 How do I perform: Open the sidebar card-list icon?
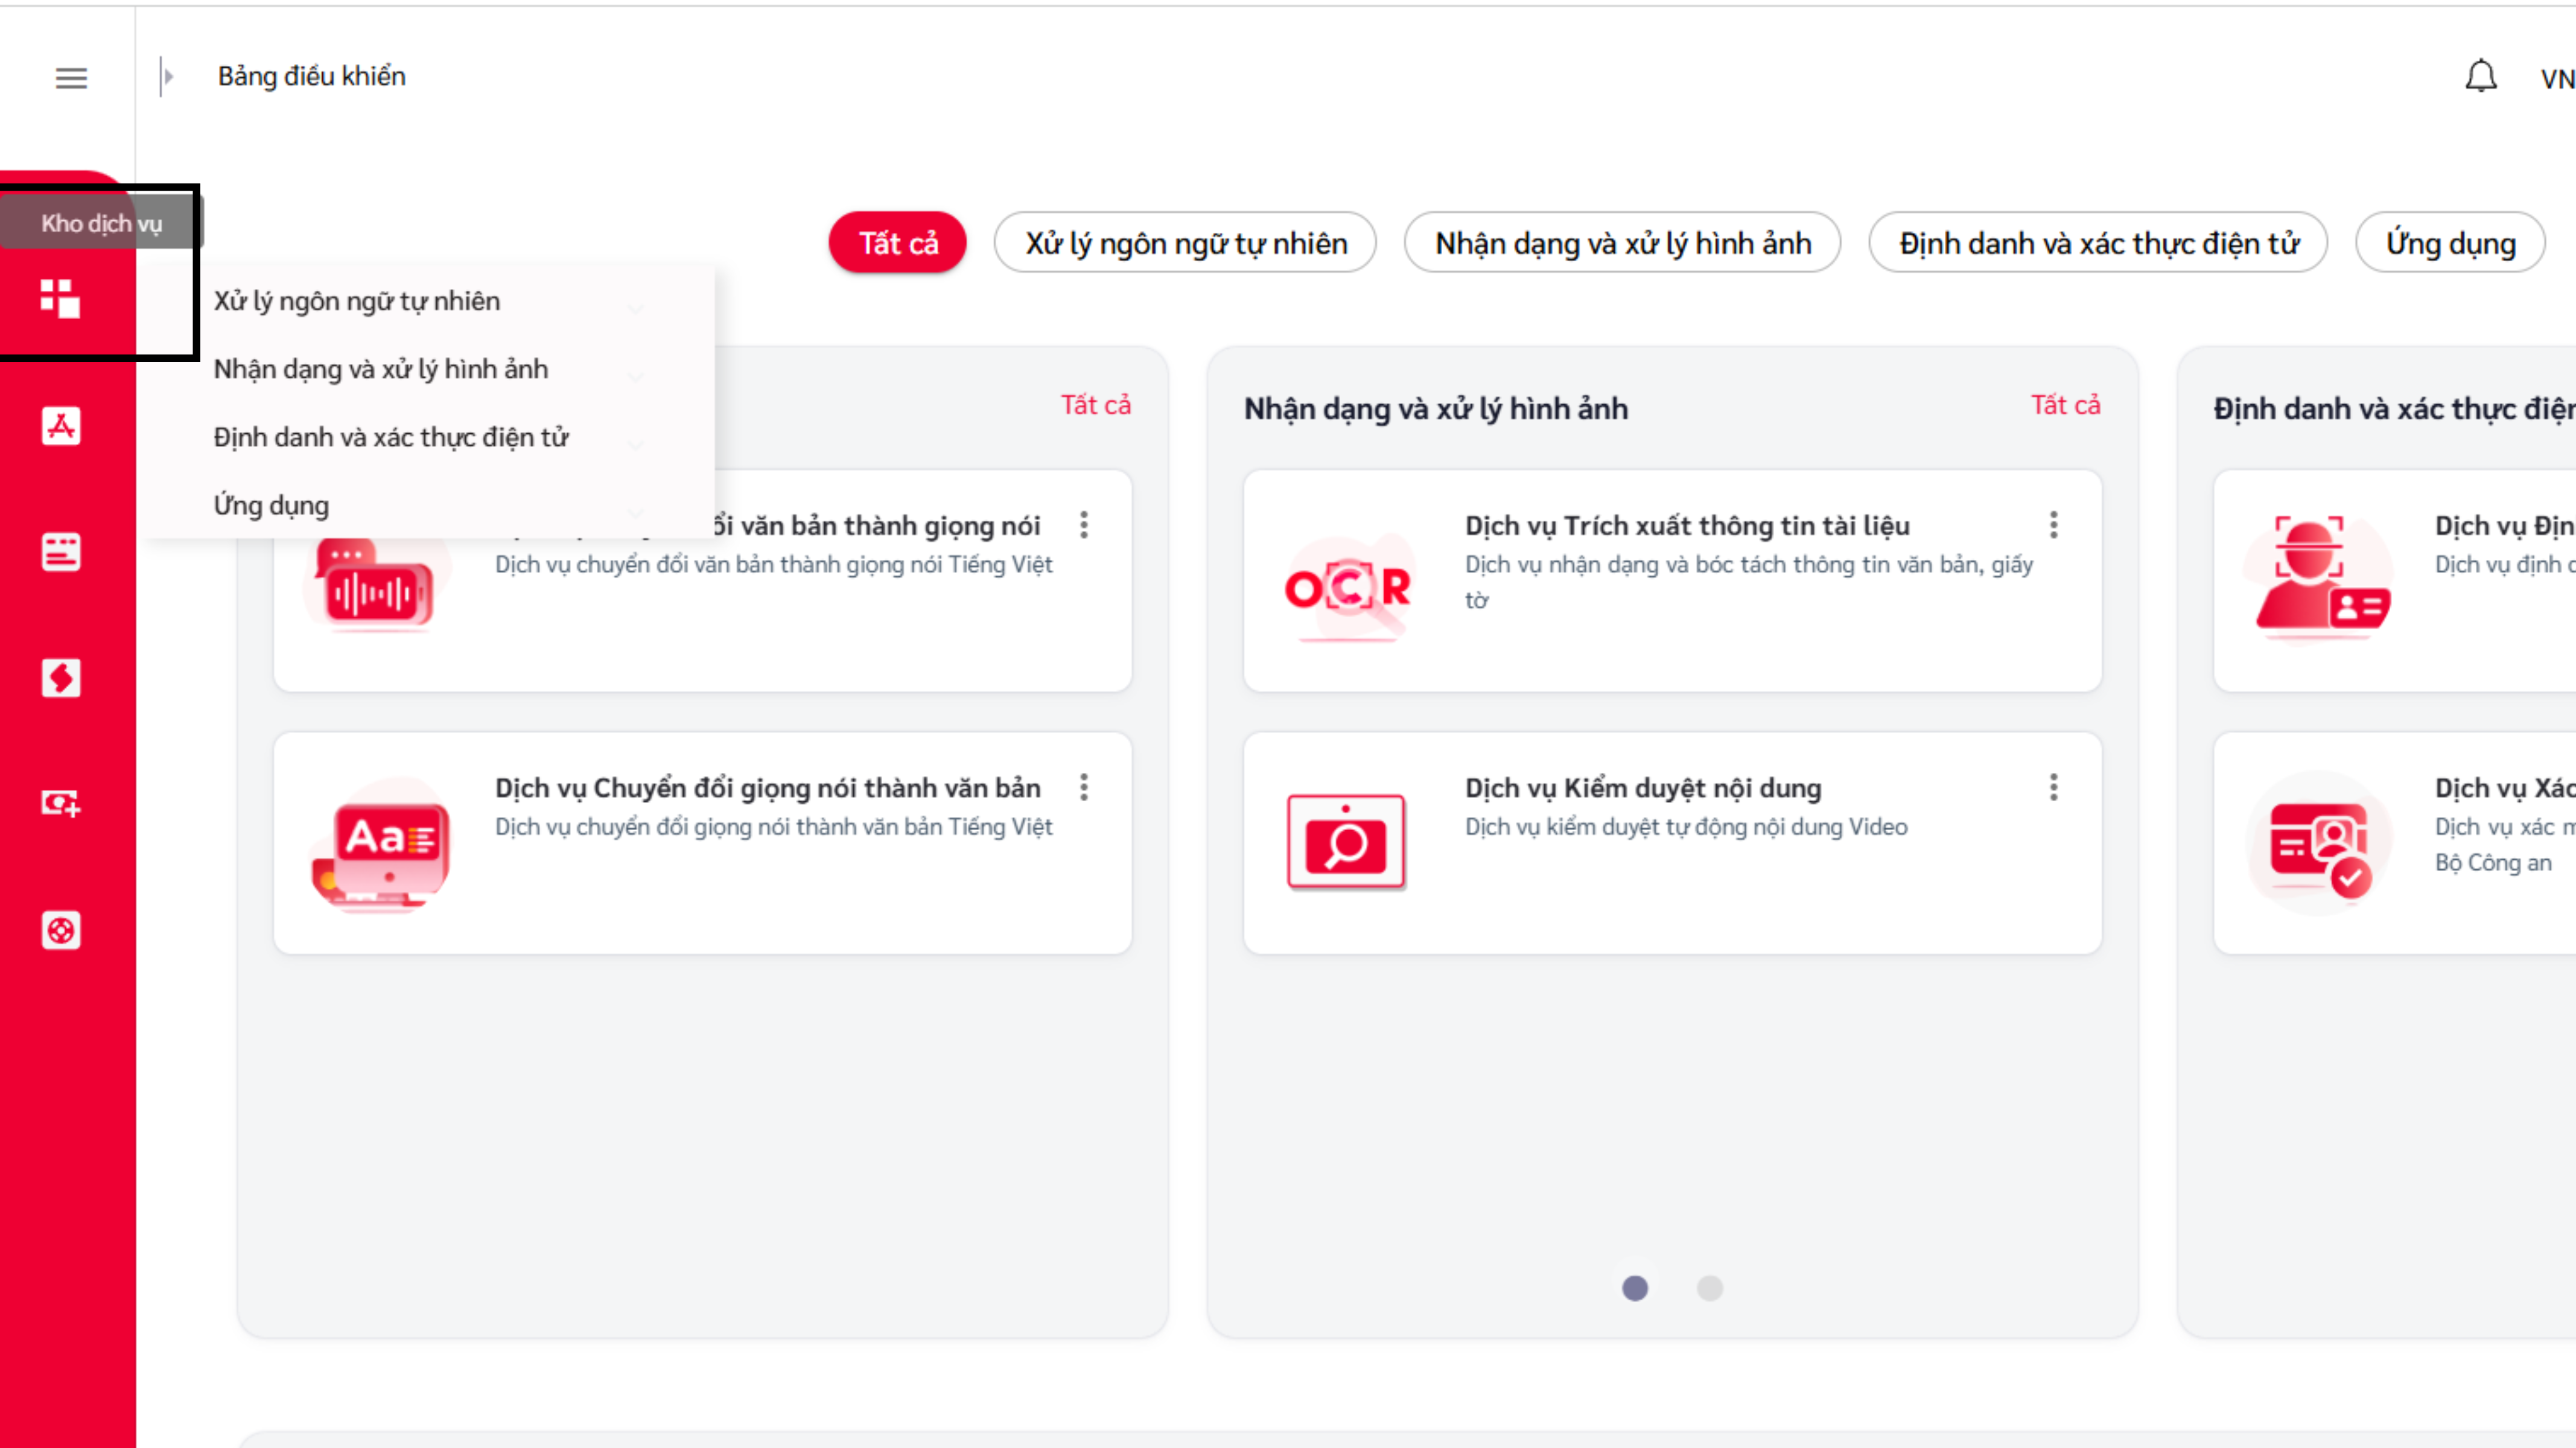pos(61,552)
